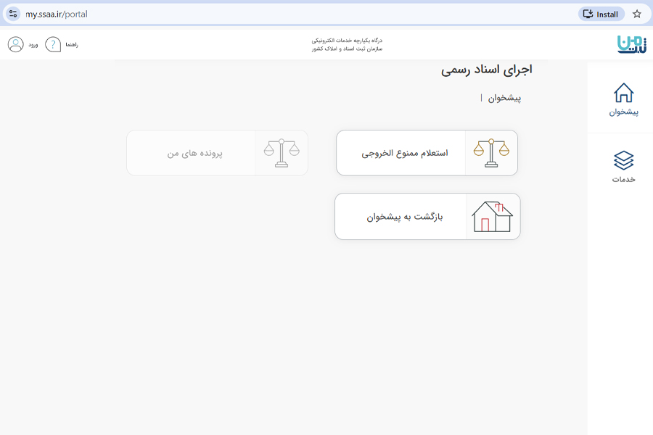Click the house icon on بازگشت به پیشخوان card
The image size is (653, 435).
coord(493,216)
